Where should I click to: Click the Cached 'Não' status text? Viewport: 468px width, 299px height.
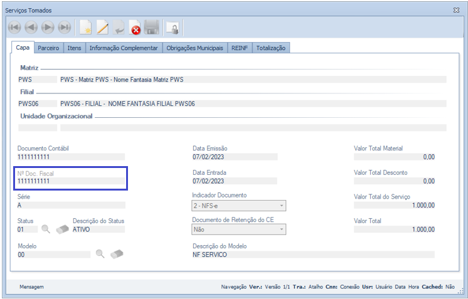coord(450,287)
